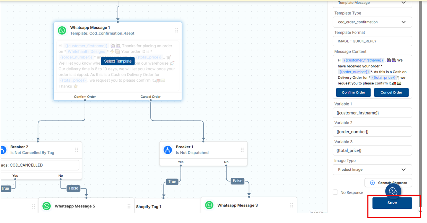Click the Is Not Dispatched condition text
The image size is (427, 223).
click(192, 152)
